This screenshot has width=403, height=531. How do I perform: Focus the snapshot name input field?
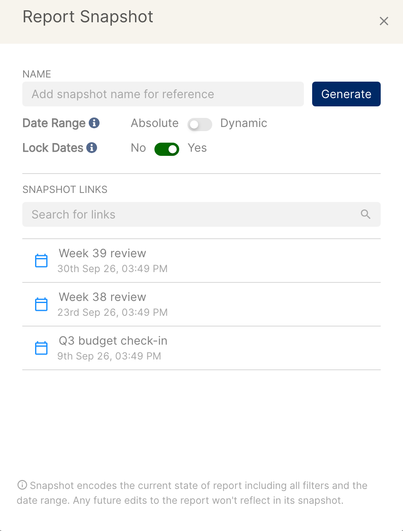[x=163, y=94]
